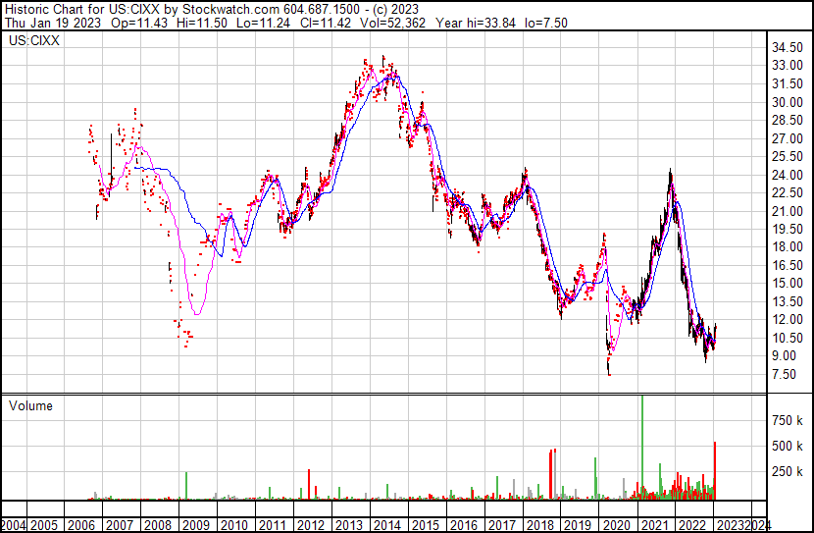Click the Volume panel label
814x533 pixels.
pyautogui.click(x=30, y=405)
